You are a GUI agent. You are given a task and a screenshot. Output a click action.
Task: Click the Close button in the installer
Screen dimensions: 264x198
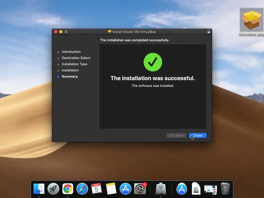point(197,135)
